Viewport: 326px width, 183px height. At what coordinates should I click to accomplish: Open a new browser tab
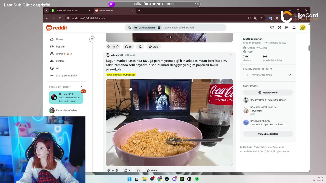(x=139, y=10)
